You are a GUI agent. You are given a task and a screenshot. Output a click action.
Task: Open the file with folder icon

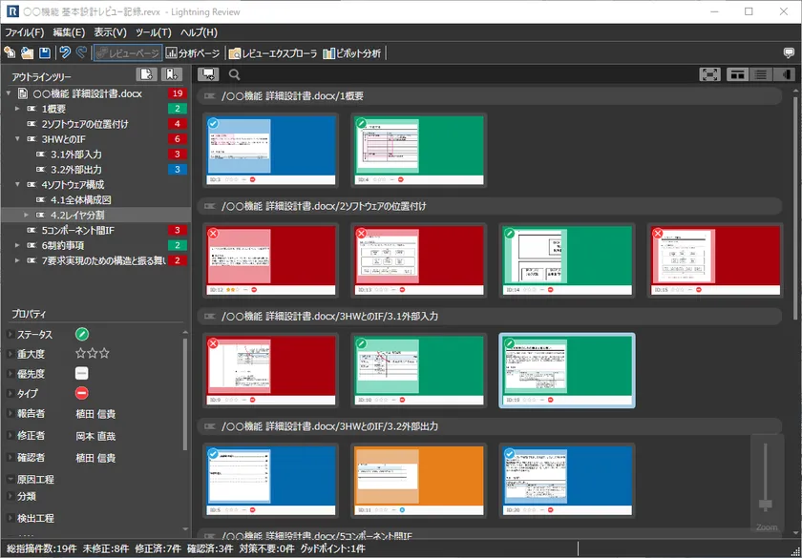click(27, 53)
